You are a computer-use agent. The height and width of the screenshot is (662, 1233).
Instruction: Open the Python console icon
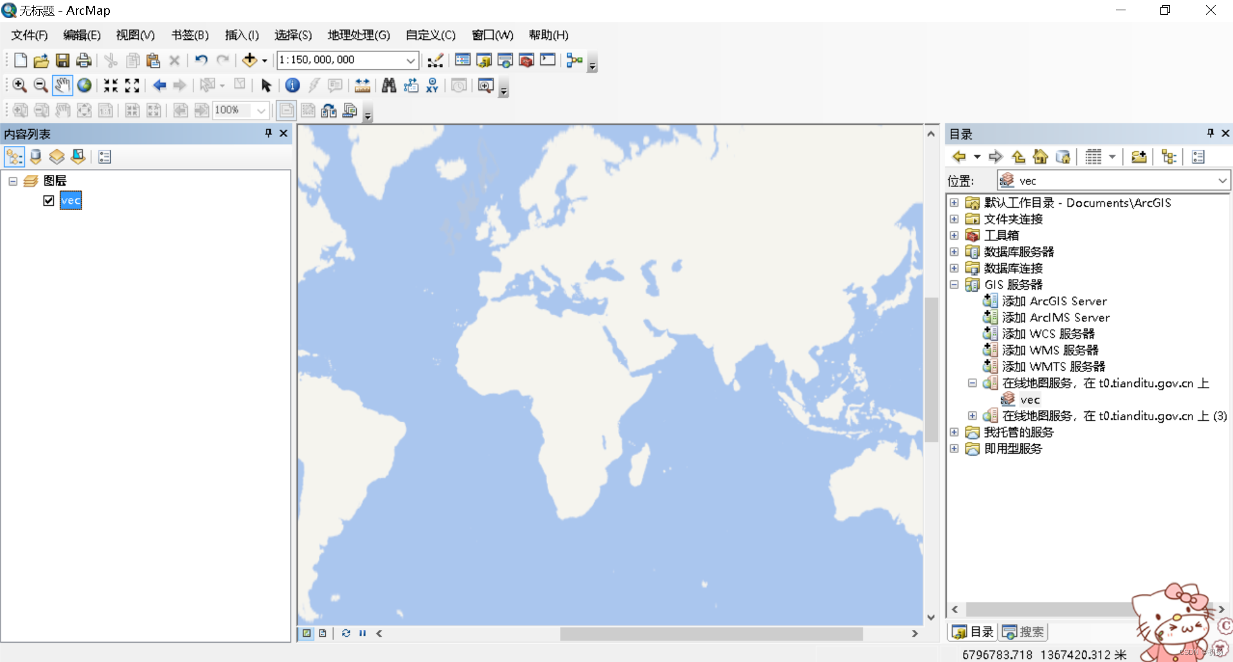click(548, 60)
